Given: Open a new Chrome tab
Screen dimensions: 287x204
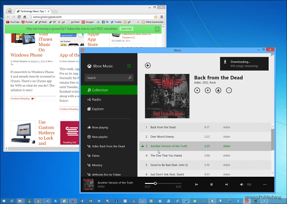Looking at the screenshot, I should pos(55,11).
